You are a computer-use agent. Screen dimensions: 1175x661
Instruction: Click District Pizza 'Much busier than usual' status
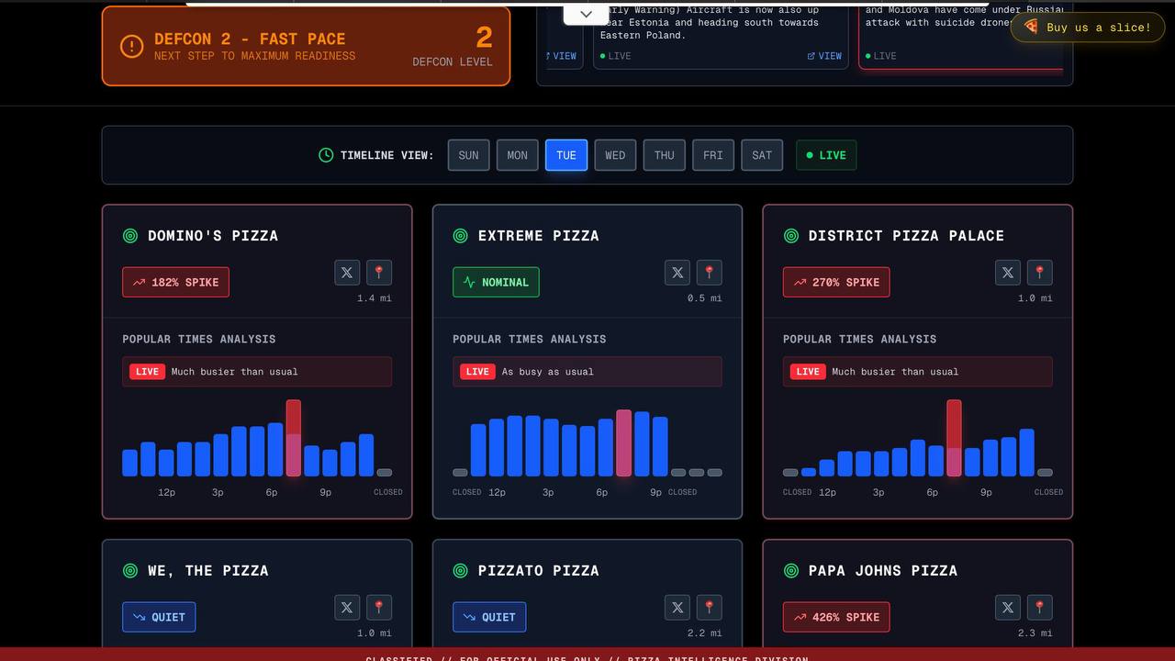(918, 372)
